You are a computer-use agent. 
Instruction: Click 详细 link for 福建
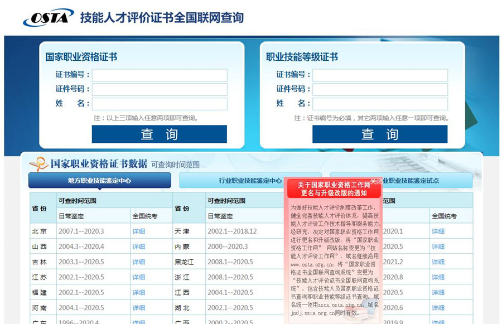pos(138,292)
